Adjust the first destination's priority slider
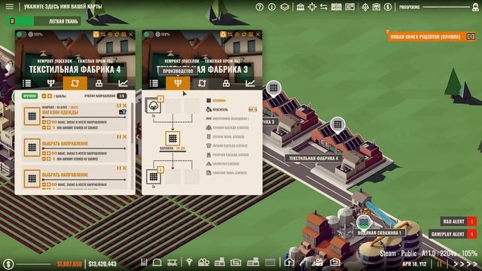Viewport: 482px width, 271px height. click(84, 117)
